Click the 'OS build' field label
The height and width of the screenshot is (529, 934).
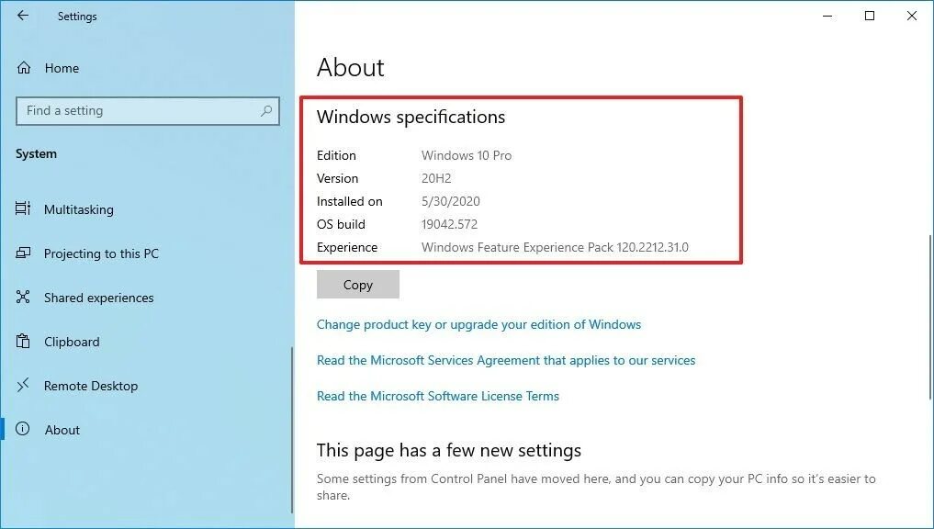click(x=342, y=225)
